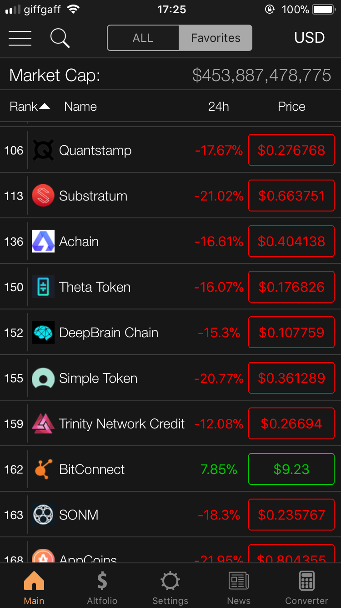Select the Theta Token logo
Image resolution: width=341 pixels, height=608 pixels.
click(x=43, y=287)
